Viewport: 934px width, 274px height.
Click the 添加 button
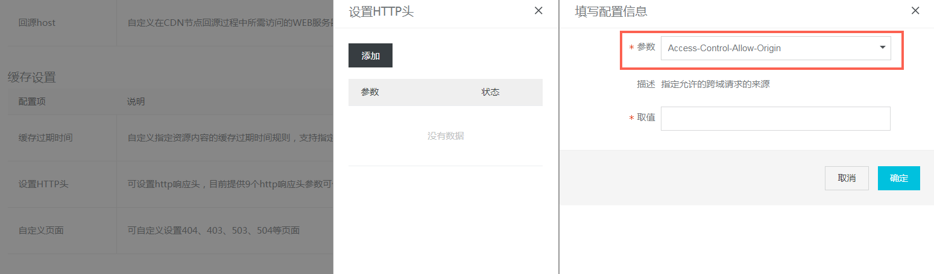(370, 55)
